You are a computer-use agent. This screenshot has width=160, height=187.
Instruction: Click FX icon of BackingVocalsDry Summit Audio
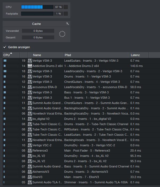(30, 108)
